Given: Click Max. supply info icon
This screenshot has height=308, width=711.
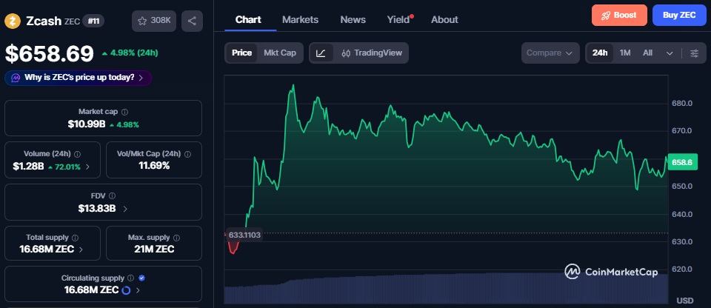Looking at the screenshot, I should point(176,238).
